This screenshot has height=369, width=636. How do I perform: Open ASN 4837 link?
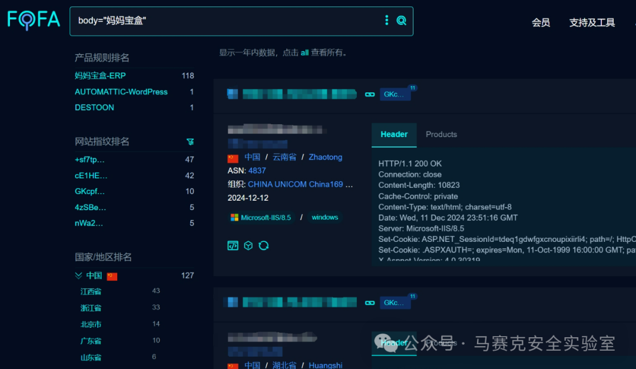coord(257,171)
